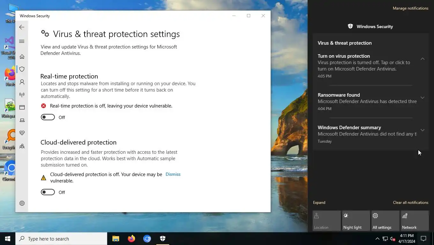The height and width of the screenshot is (245, 434).
Task: Open File Explorer from taskbar
Action: (x=116, y=239)
